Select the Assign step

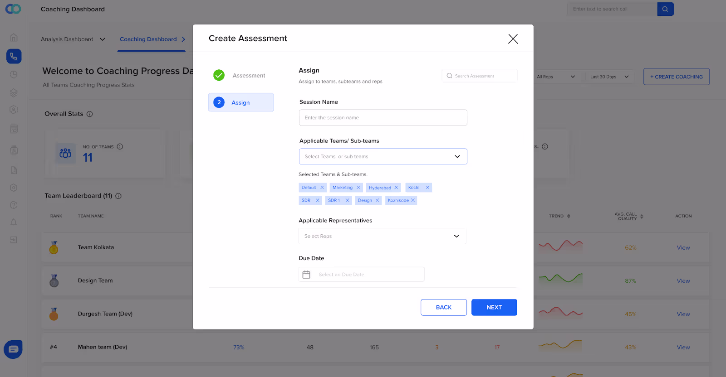(x=241, y=102)
